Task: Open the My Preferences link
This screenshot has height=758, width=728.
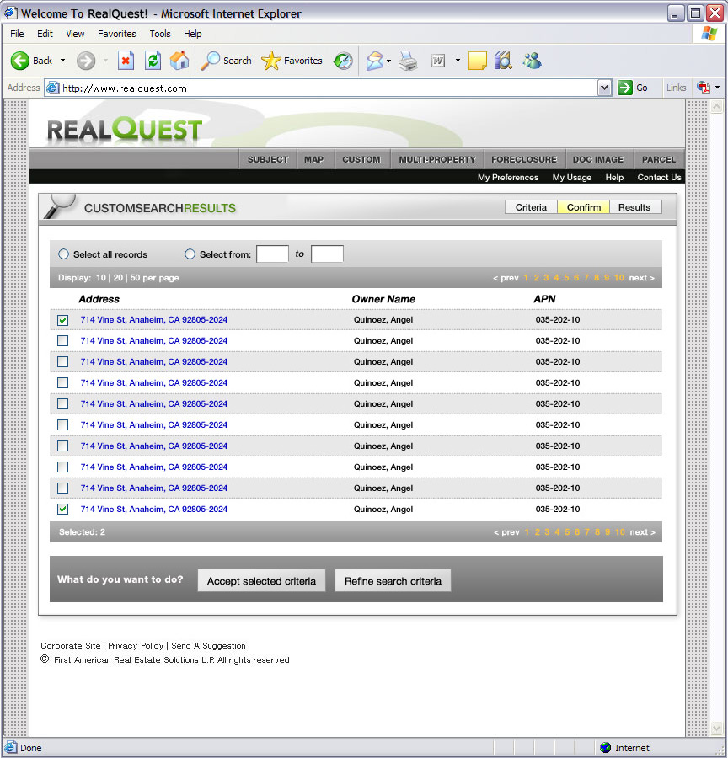Action: pos(508,178)
